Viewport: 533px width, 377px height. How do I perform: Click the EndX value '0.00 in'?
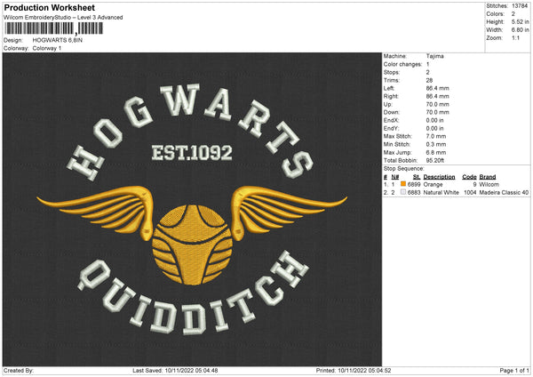click(x=434, y=120)
